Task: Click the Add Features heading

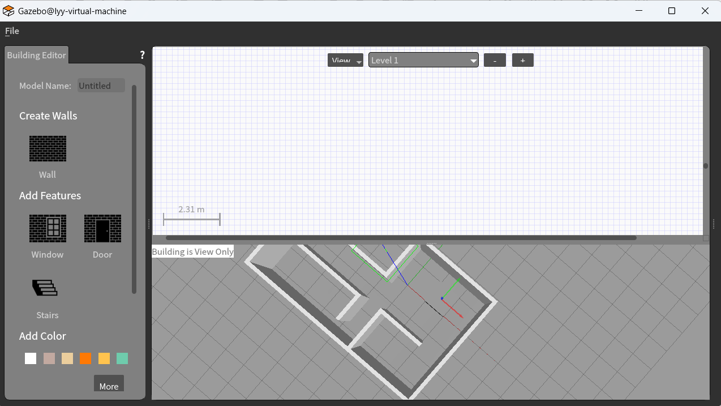Action: (50, 195)
